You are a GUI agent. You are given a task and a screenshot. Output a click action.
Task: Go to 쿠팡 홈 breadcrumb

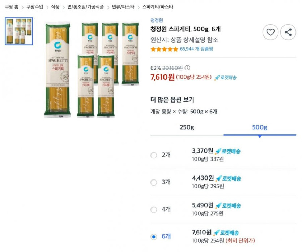pos(12,7)
